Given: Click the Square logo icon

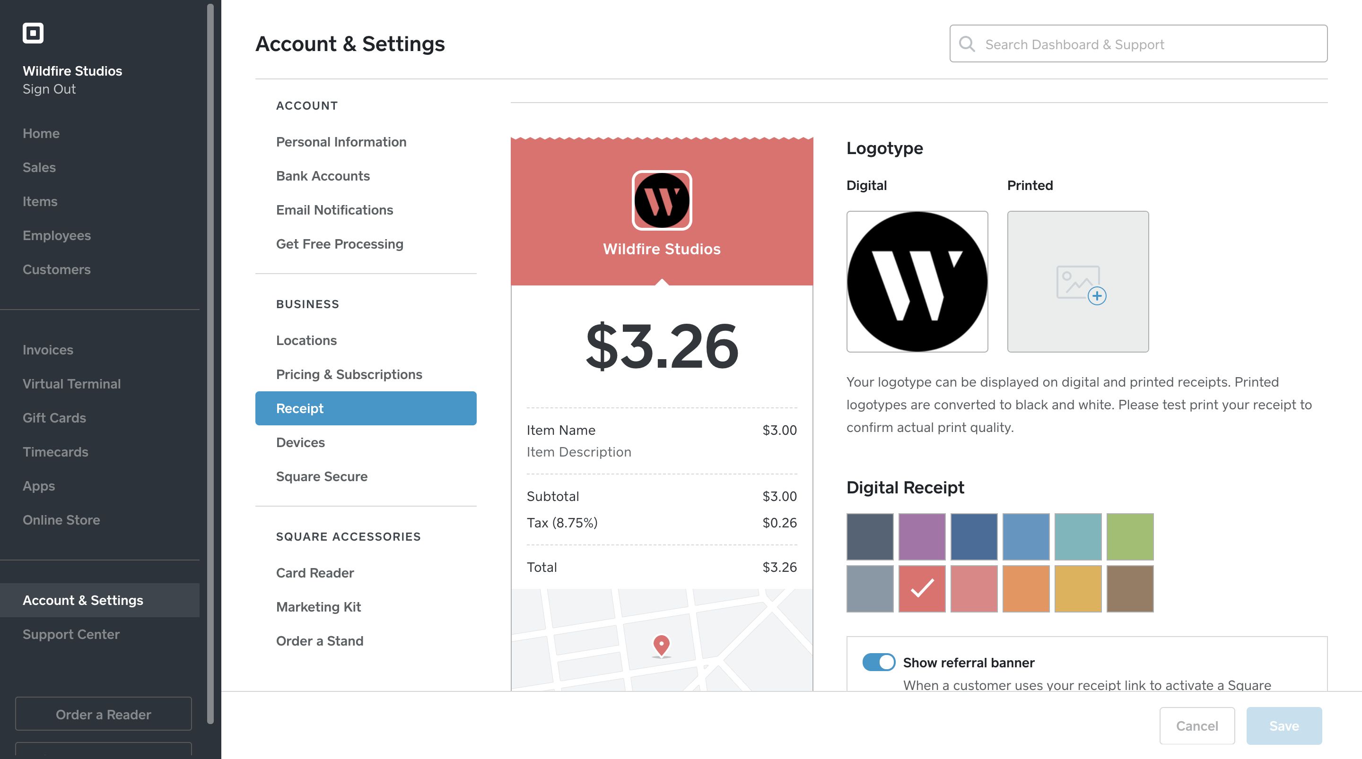Looking at the screenshot, I should [x=33, y=33].
